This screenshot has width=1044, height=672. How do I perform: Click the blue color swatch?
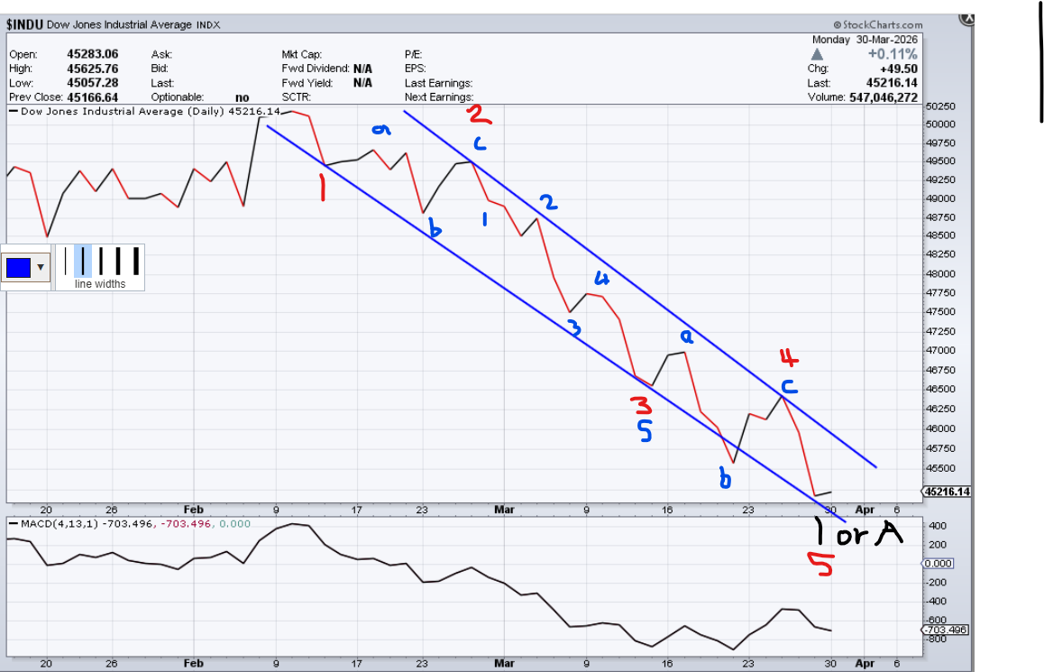click(18, 268)
